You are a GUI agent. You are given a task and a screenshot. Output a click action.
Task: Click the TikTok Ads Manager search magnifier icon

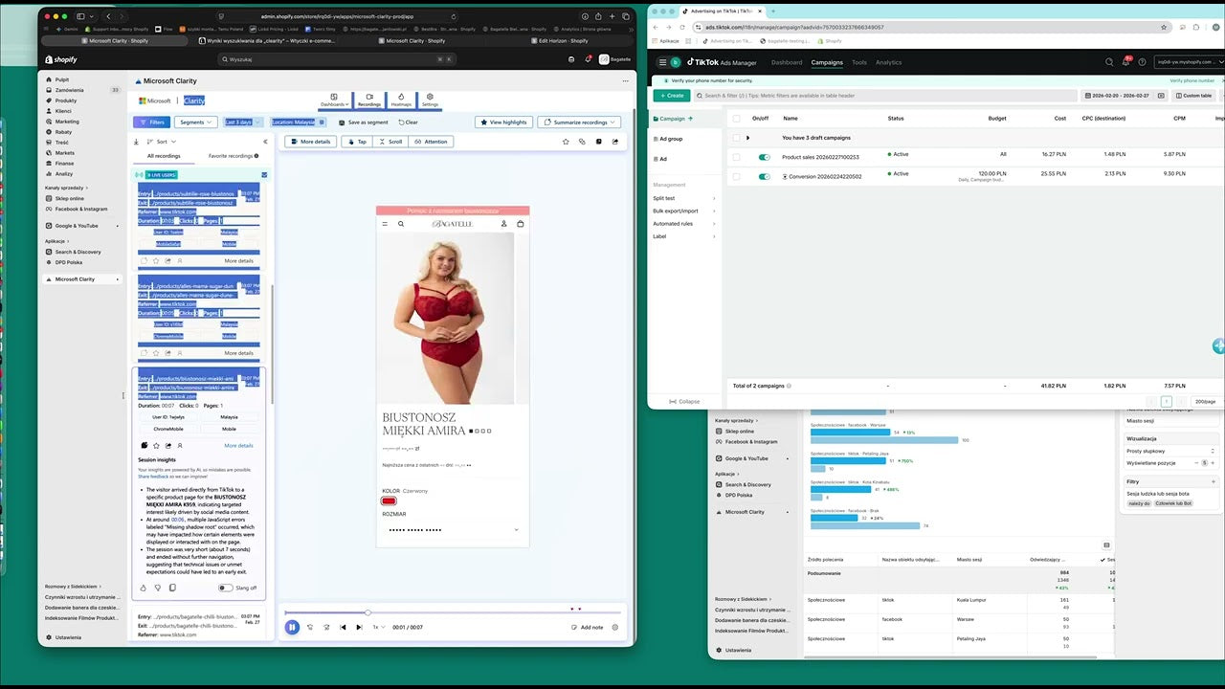1109,62
